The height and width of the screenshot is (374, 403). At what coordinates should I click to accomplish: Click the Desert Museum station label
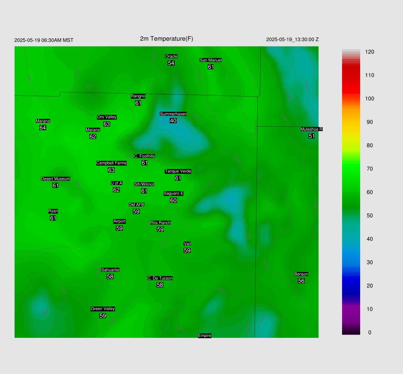(x=55, y=179)
